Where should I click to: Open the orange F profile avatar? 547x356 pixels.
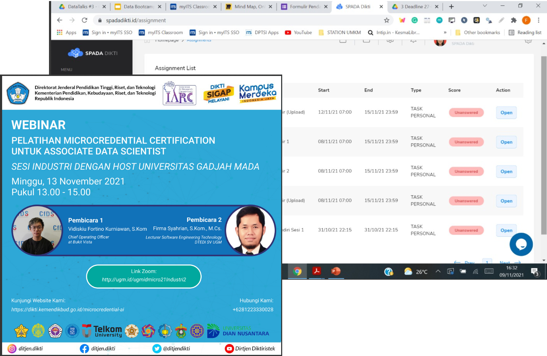click(526, 20)
